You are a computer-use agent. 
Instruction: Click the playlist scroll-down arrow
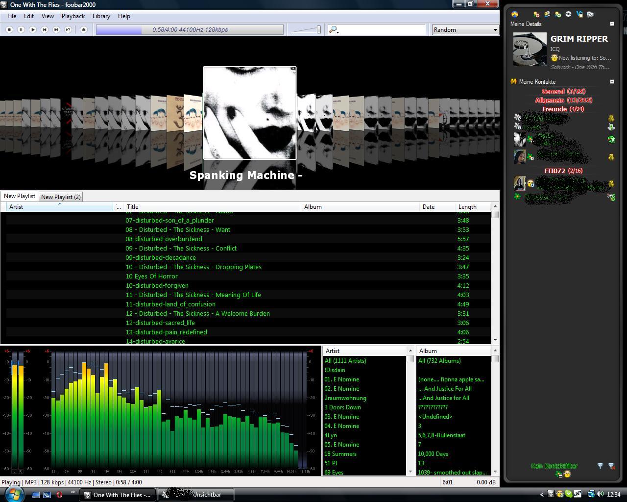point(495,340)
